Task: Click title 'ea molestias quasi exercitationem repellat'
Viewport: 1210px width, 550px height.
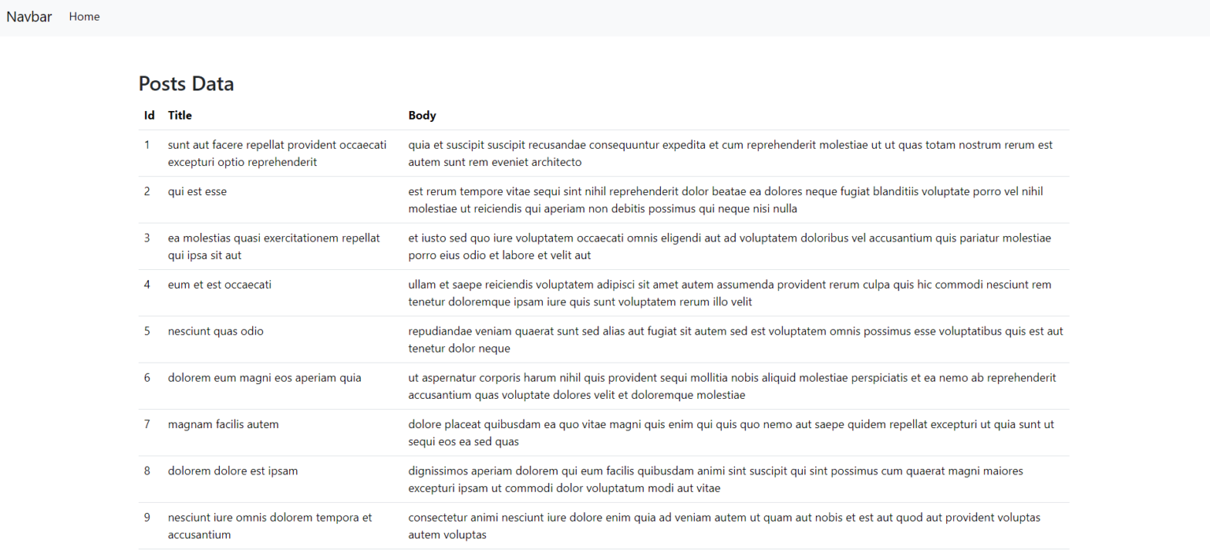Action: [273, 238]
